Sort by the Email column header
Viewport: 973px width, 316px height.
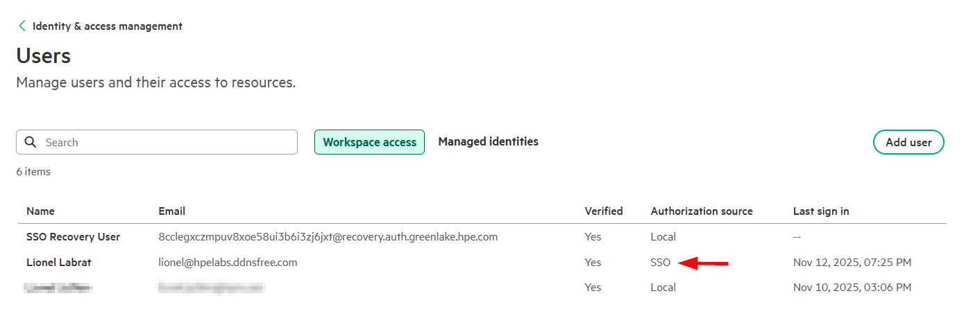[171, 211]
